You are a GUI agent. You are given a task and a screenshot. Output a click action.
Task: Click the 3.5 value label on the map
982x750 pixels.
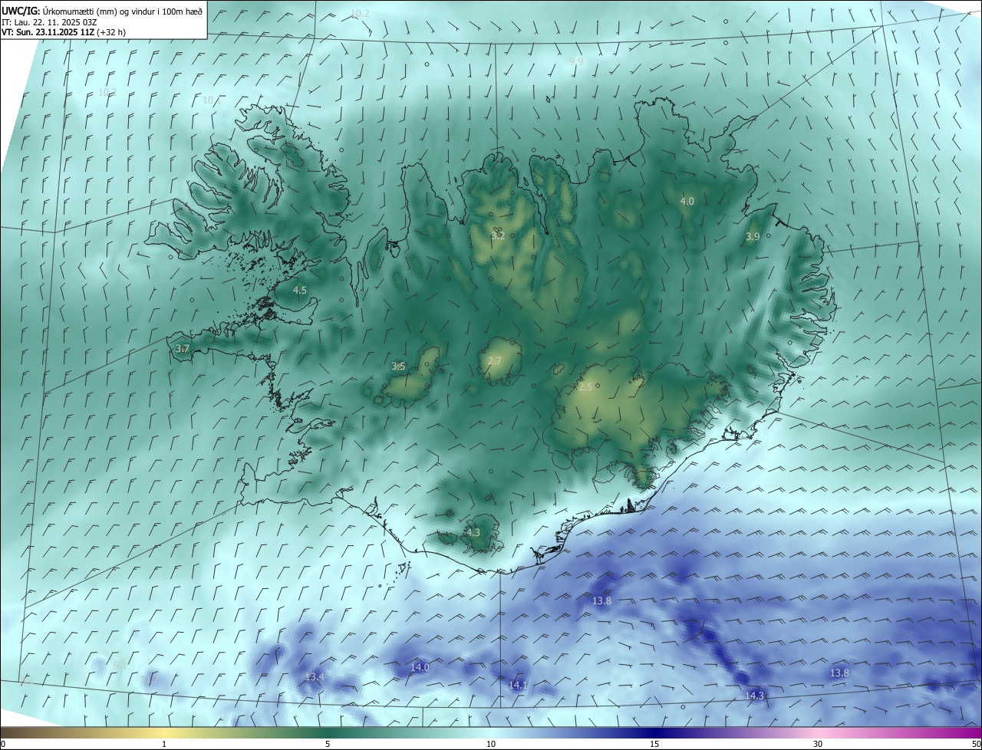click(x=398, y=367)
